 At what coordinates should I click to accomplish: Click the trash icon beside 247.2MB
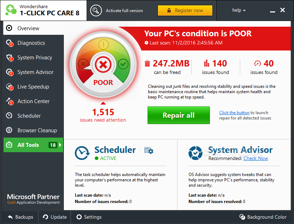click(x=148, y=63)
